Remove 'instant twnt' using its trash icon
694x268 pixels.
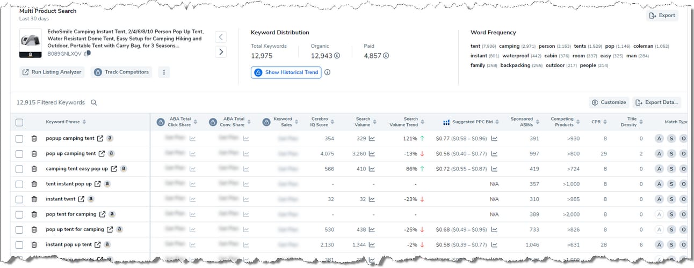click(x=34, y=199)
